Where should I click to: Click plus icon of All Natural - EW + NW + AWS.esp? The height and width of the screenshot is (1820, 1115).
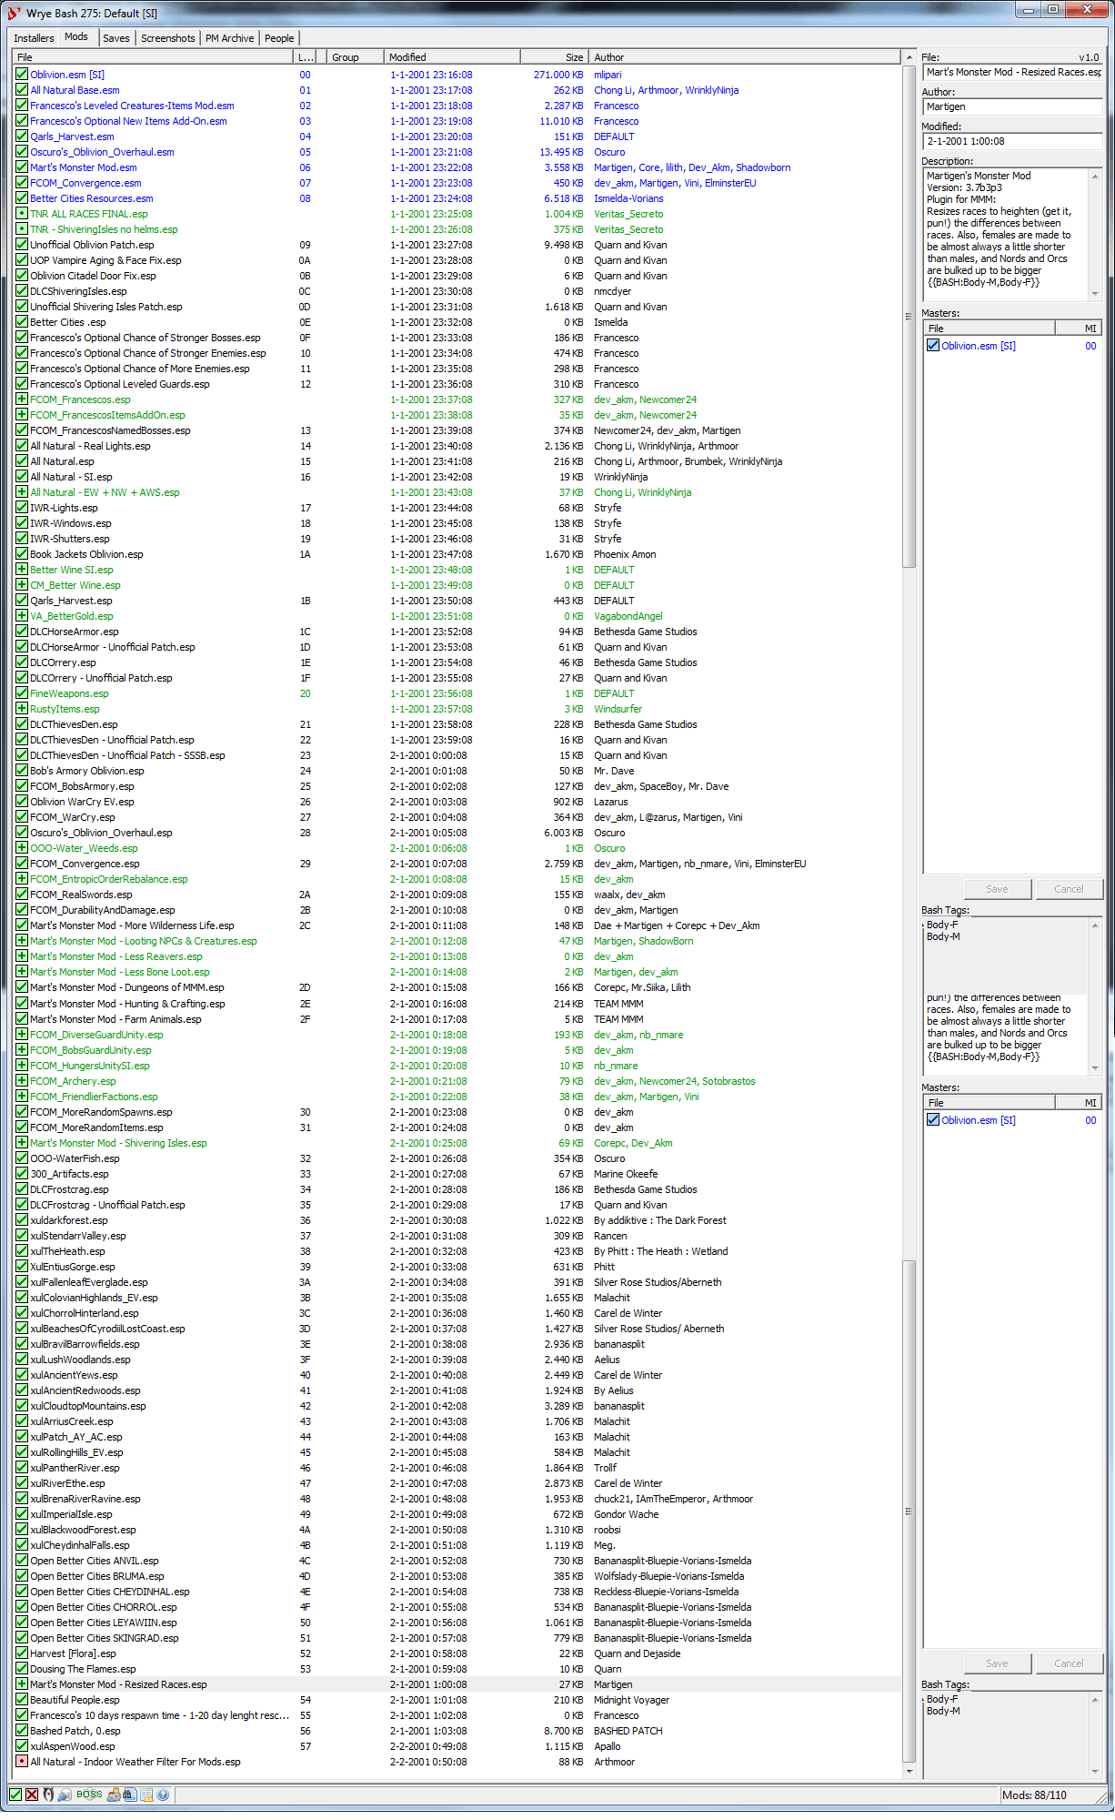[x=22, y=492]
